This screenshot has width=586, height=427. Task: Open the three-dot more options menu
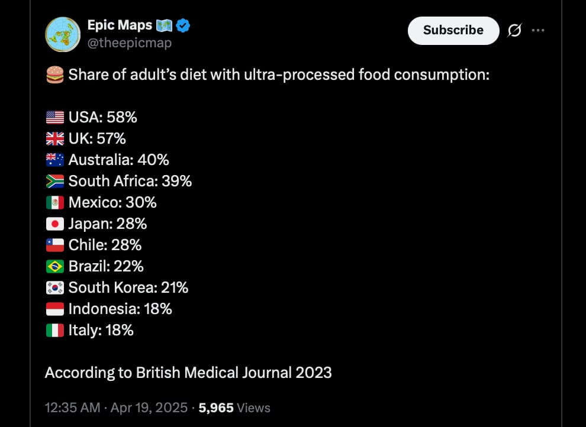(538, 30)
